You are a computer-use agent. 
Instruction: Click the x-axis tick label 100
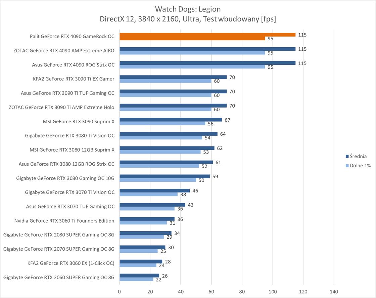click(273, 292)
